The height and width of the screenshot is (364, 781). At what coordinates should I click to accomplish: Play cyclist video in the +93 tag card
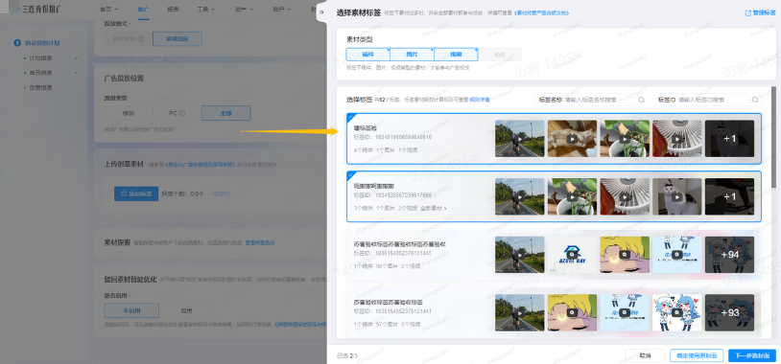coord(519,313)
